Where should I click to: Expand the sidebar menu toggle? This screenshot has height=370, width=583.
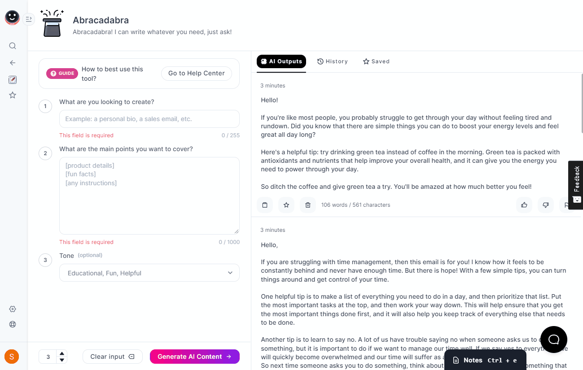pyautogui.click(x=29, y=19)
